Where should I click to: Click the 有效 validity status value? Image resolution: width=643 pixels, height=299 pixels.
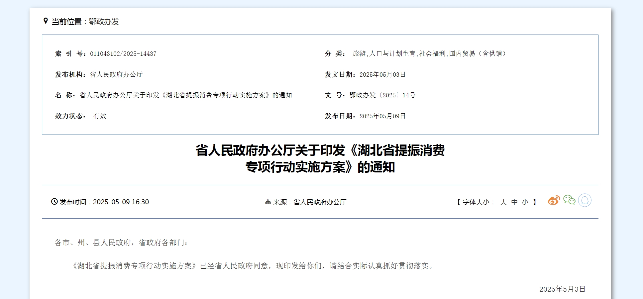[x=100, y=116]
